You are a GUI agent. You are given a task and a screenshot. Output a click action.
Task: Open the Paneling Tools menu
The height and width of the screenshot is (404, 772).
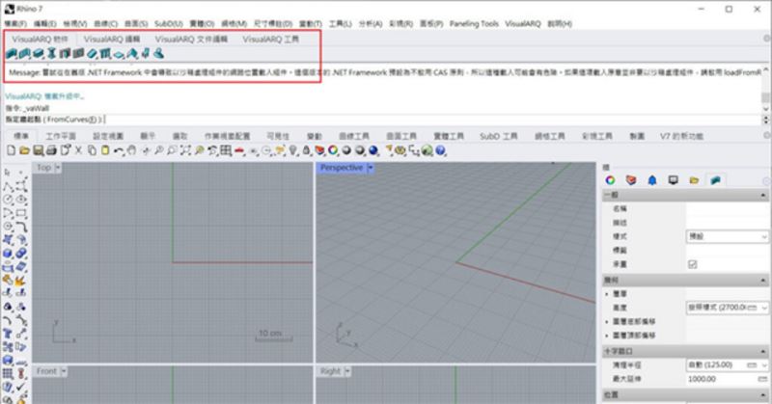click(x=474, y=23)
